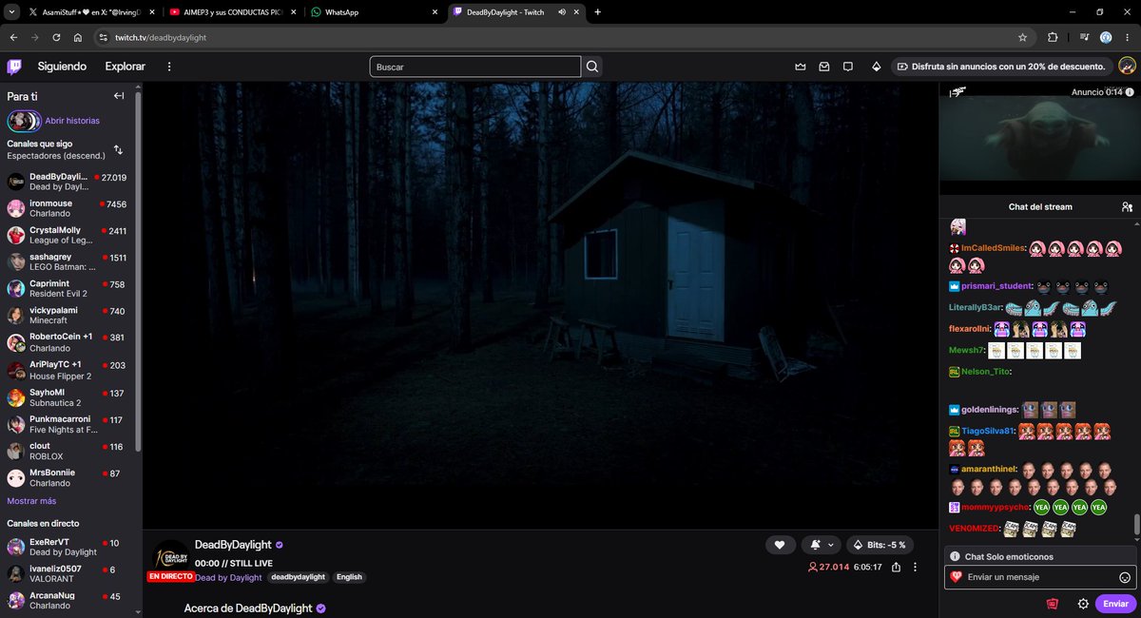Screen dimensions: 1141x618
Task: Click the chat scrollbar thumb
Action: pyautogui.click(x=1135, y=524)
